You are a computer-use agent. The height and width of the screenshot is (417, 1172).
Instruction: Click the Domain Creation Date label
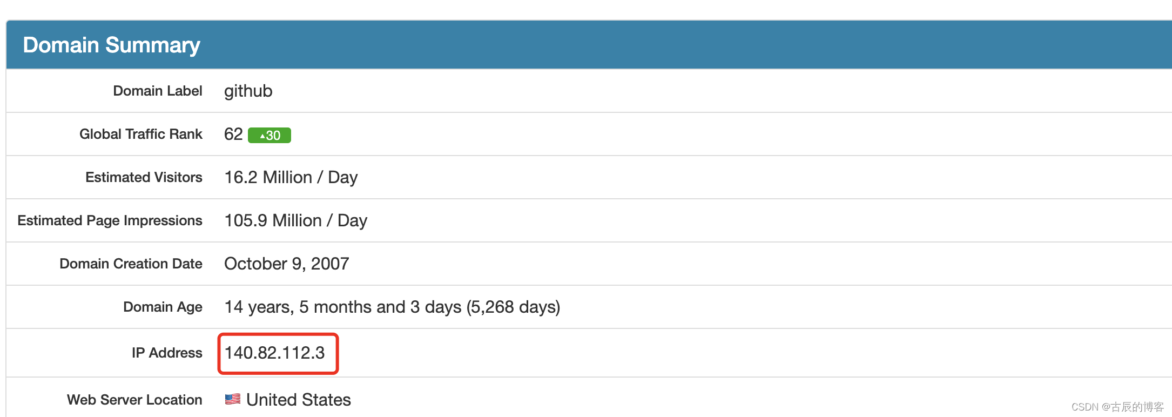click(x=131, y=264)
